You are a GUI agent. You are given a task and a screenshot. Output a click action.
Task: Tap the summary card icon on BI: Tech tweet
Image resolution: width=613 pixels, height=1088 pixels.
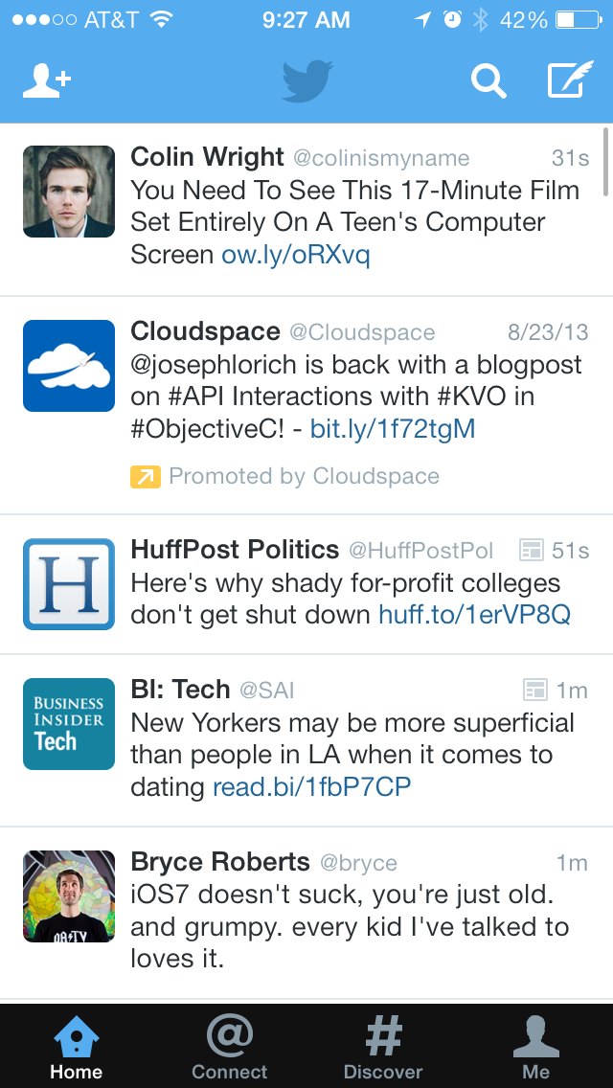coord(535,690)
